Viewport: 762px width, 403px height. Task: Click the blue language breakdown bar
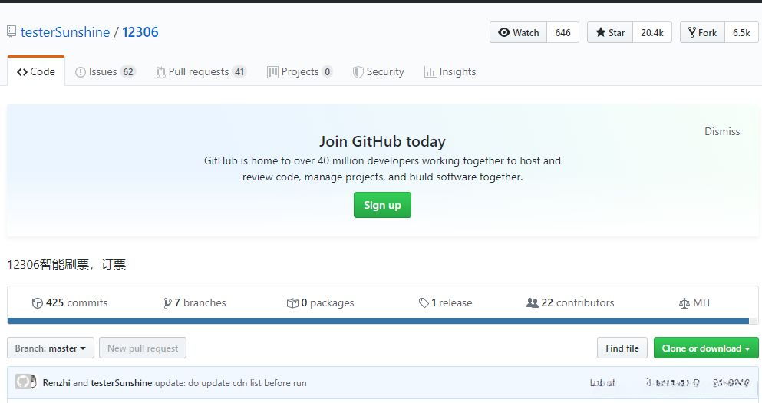pyautogui.click(x=378, y=321)
